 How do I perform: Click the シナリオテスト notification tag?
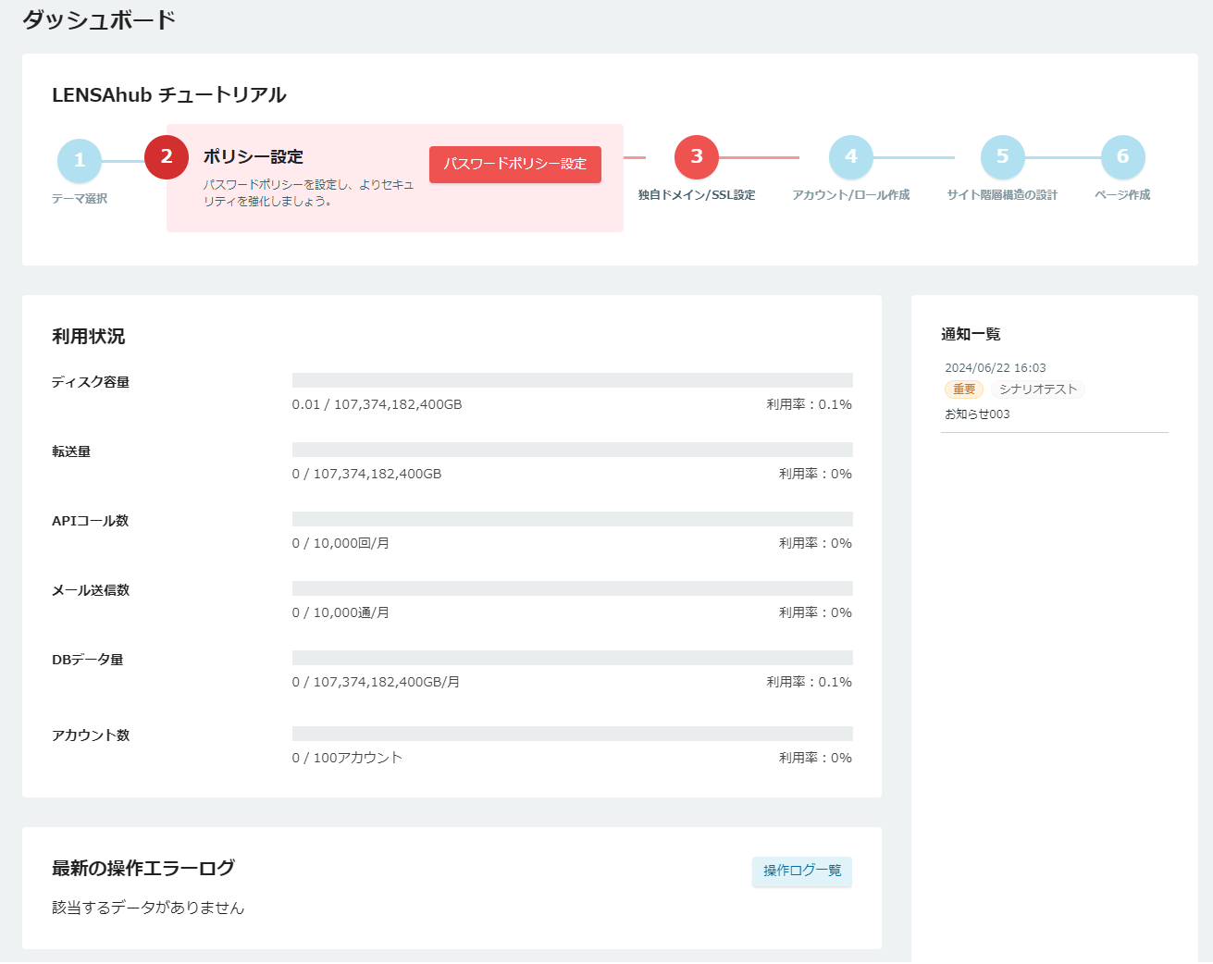pyautogui.click(x=1038, y=389)
